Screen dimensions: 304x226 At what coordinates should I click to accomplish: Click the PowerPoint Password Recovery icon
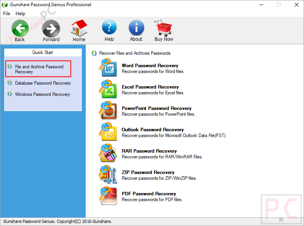tap(108, 110)
